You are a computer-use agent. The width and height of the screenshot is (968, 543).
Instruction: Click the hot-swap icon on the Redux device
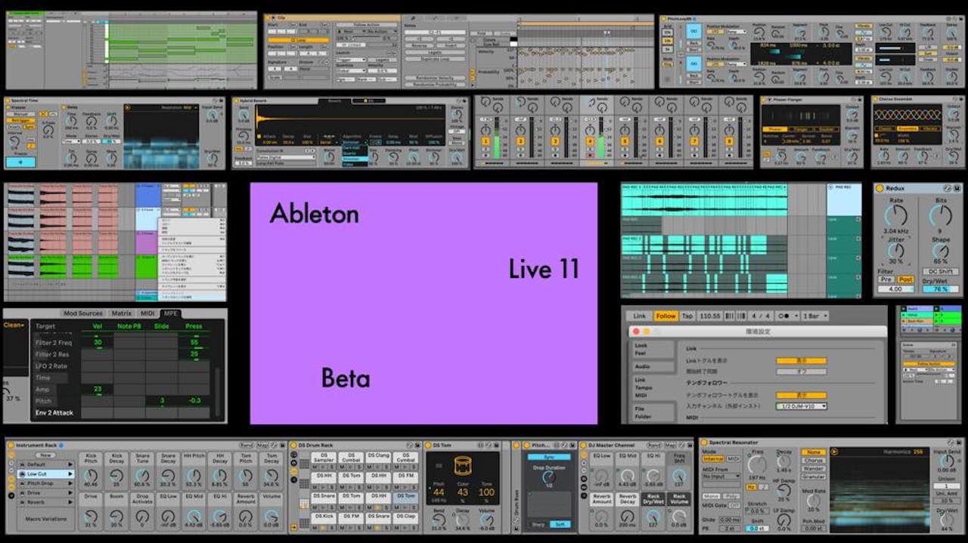pos(948,188)
